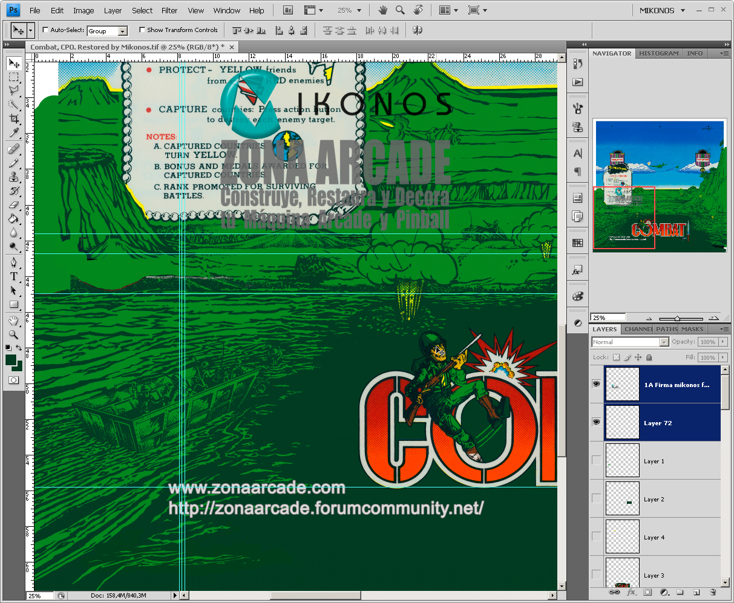Viewport: 734px width, 603px height.
Task: Show Layer 2 visibility
Action: click(597, 498)
